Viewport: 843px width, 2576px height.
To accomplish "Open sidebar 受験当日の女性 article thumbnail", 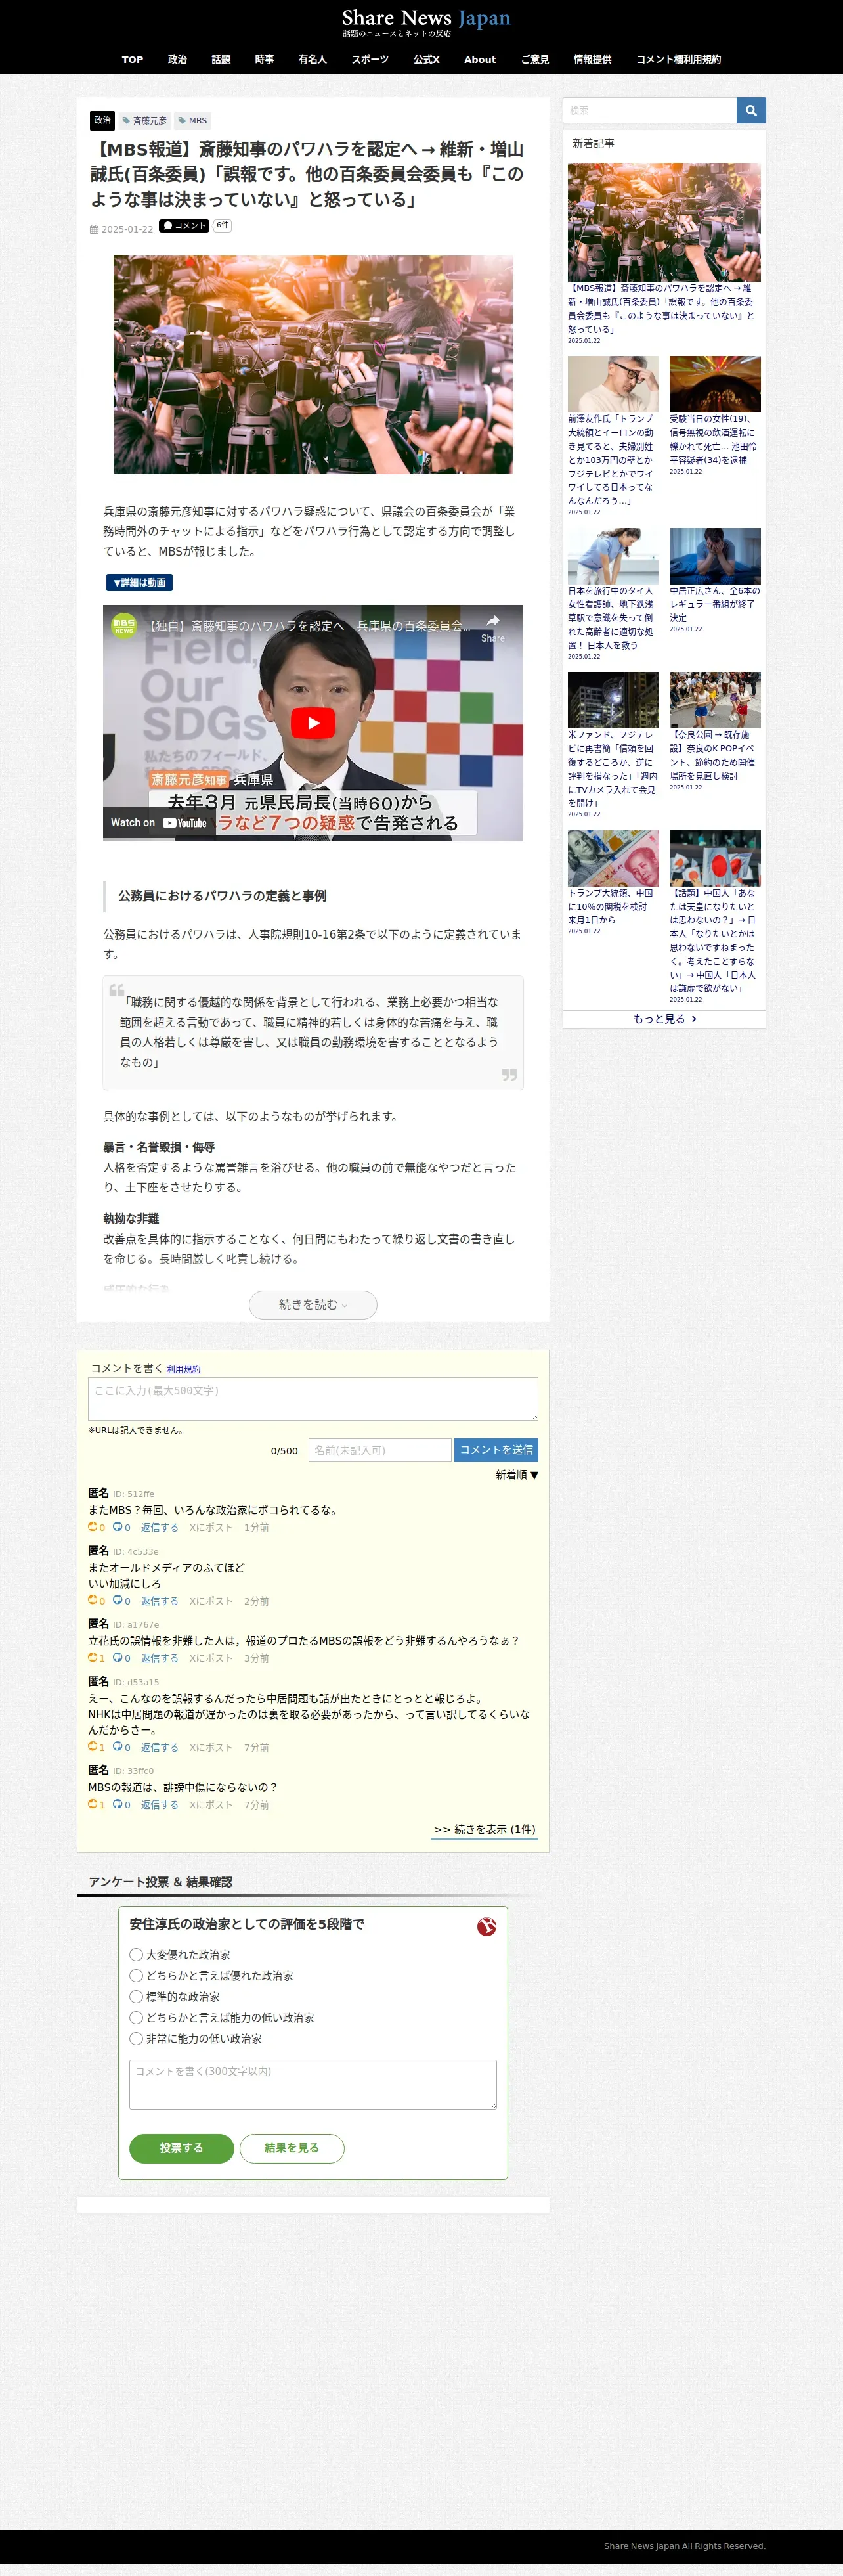I will [x=715, y=384].
